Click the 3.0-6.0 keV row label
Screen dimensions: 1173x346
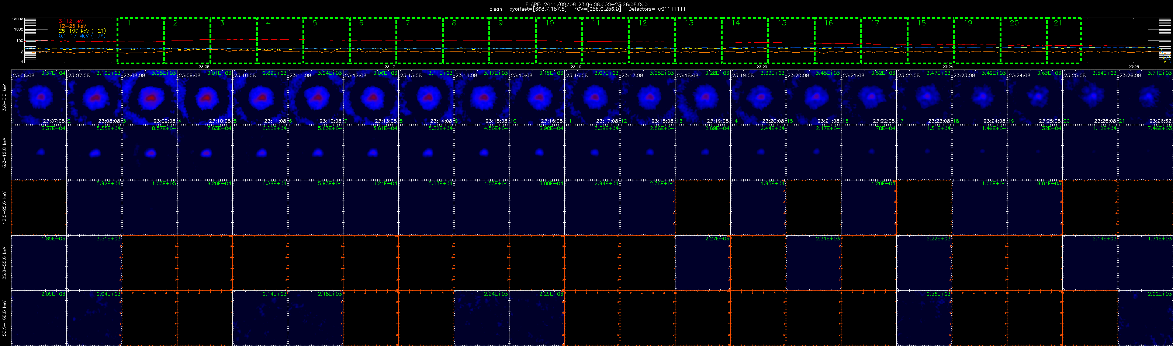tap(4, 97)
